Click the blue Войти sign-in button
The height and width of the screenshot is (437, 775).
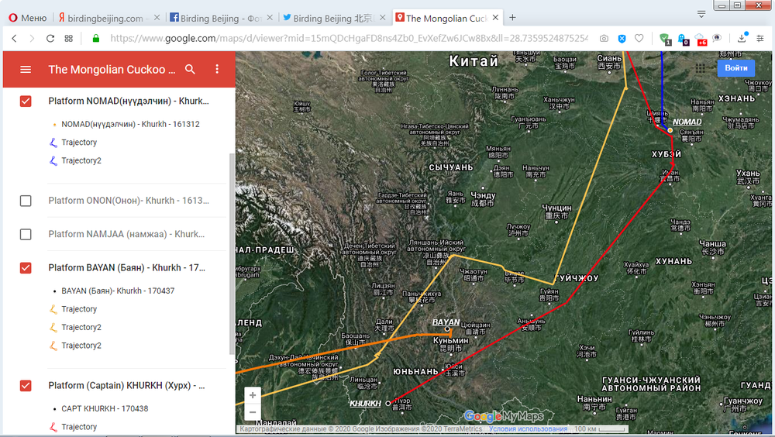(735, 68)
